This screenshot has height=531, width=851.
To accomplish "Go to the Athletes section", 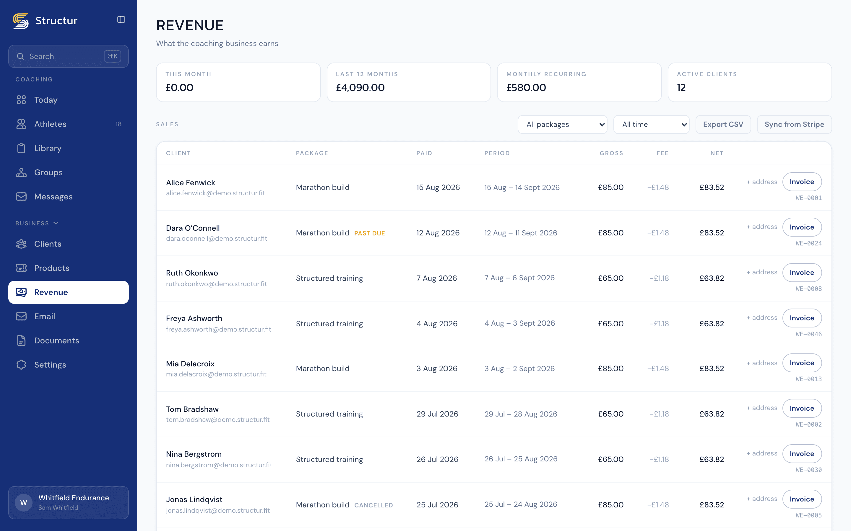I will (69, 124).
